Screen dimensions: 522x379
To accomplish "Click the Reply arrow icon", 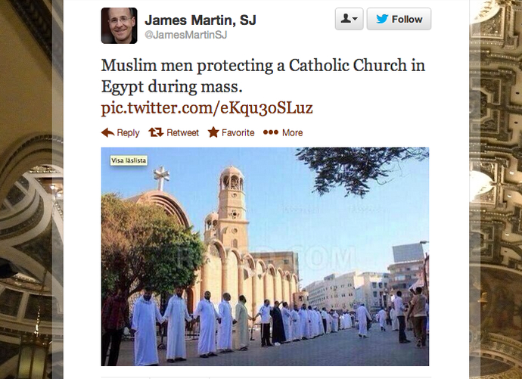I will pos(108,132).
